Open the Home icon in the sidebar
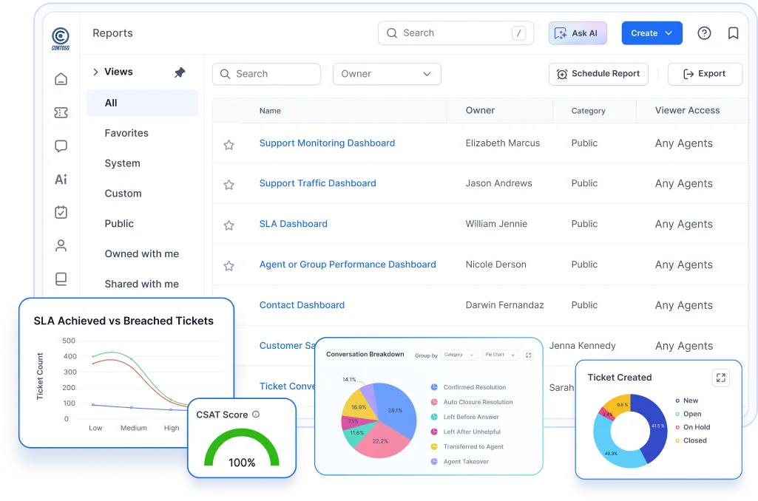Screen dimensions: 758x501 [61, 79]
